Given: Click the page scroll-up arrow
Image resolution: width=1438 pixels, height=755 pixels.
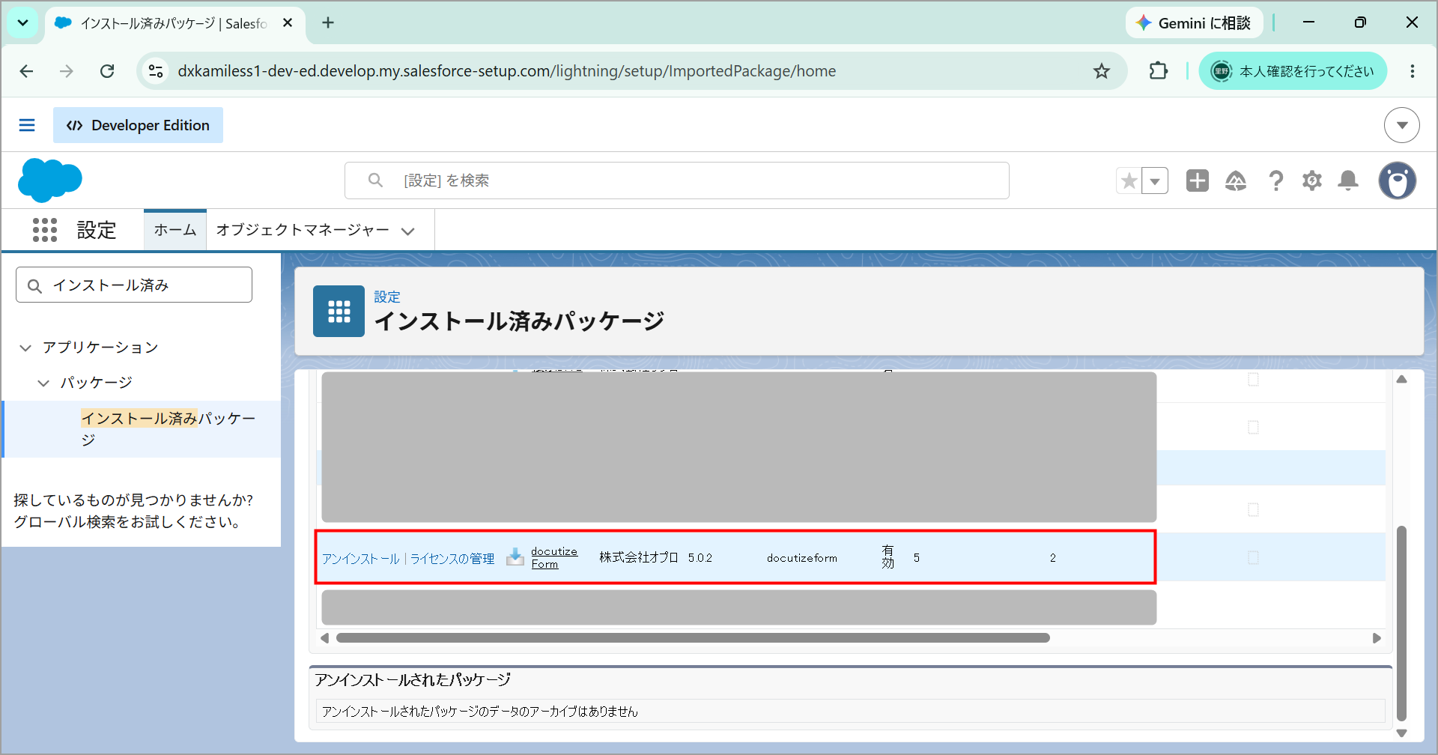Looking at the screenshot, I should (1401, 380).
